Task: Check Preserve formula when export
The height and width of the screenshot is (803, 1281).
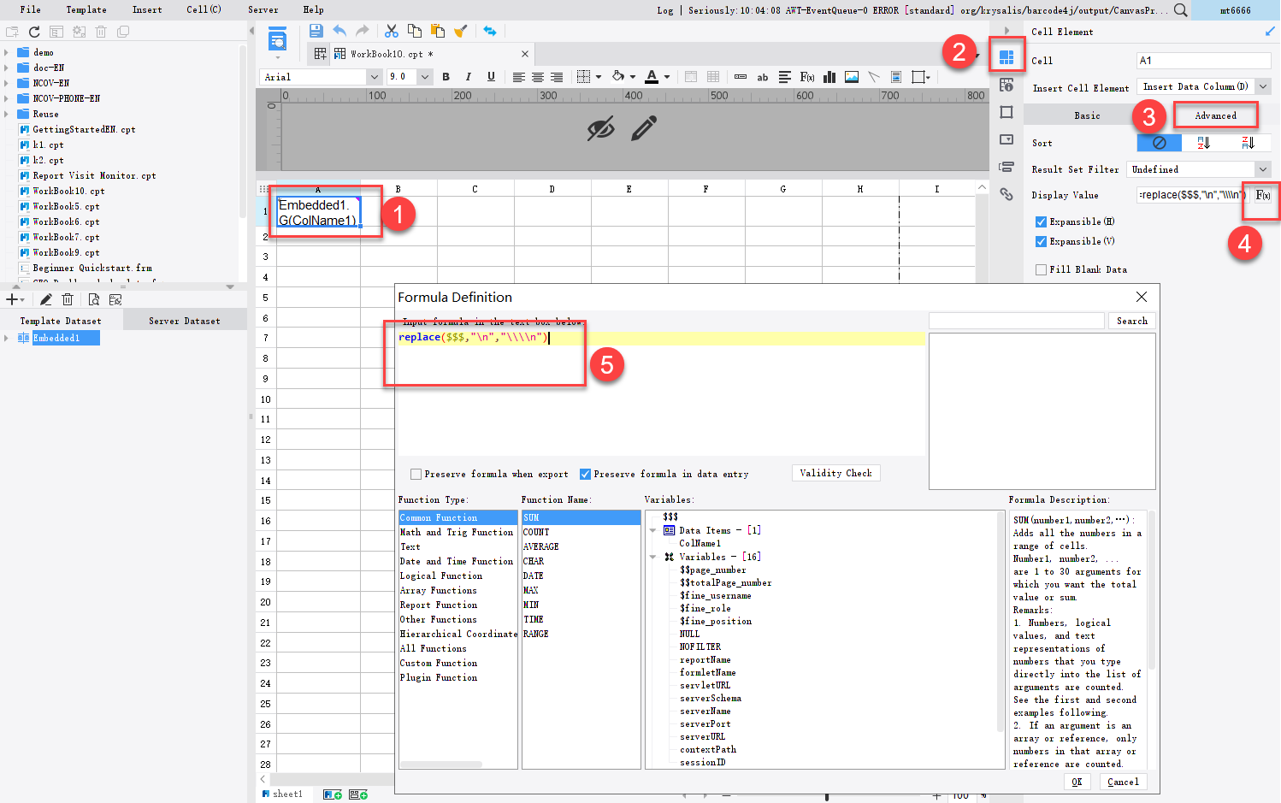Action: [416, 474]
